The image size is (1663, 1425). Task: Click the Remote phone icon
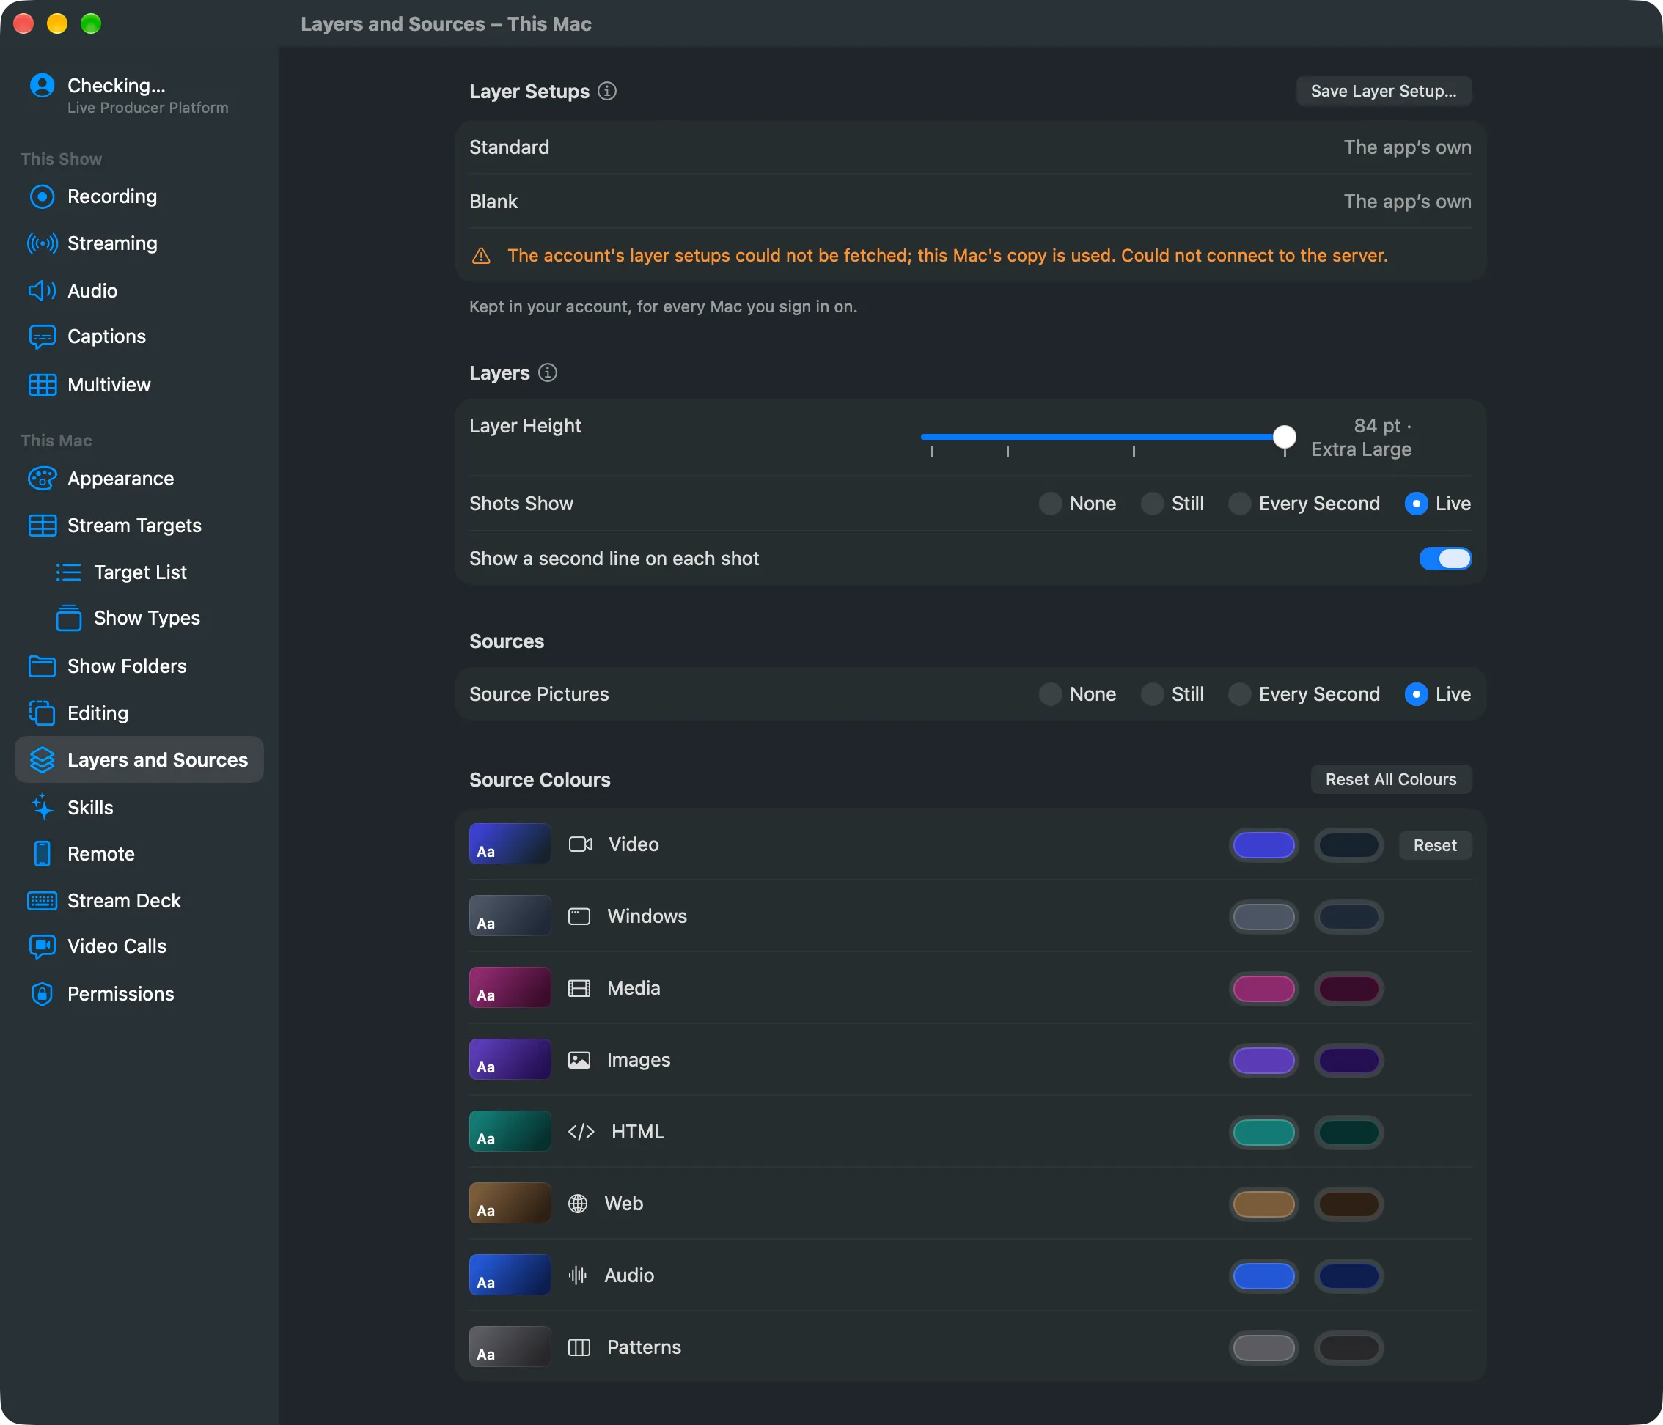click(x=42, y=854)
